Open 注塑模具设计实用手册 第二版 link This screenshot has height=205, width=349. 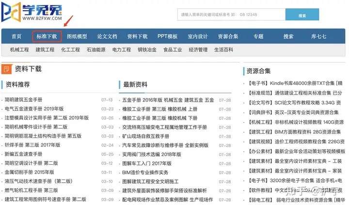tap(47, 118)
